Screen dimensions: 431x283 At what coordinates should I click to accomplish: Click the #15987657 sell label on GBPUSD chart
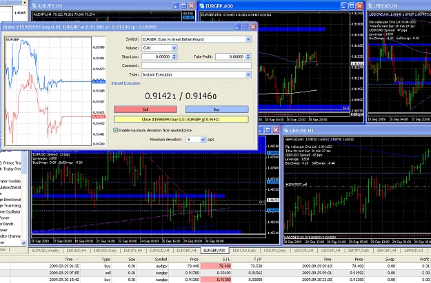[296, 185]
